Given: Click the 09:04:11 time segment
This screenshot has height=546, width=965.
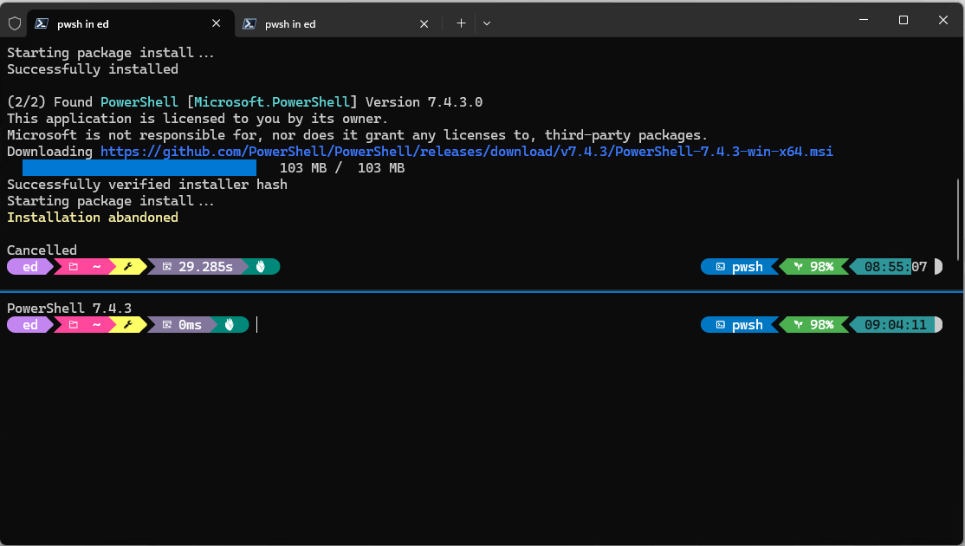Looking at the screenshot, I should (896, 324).
